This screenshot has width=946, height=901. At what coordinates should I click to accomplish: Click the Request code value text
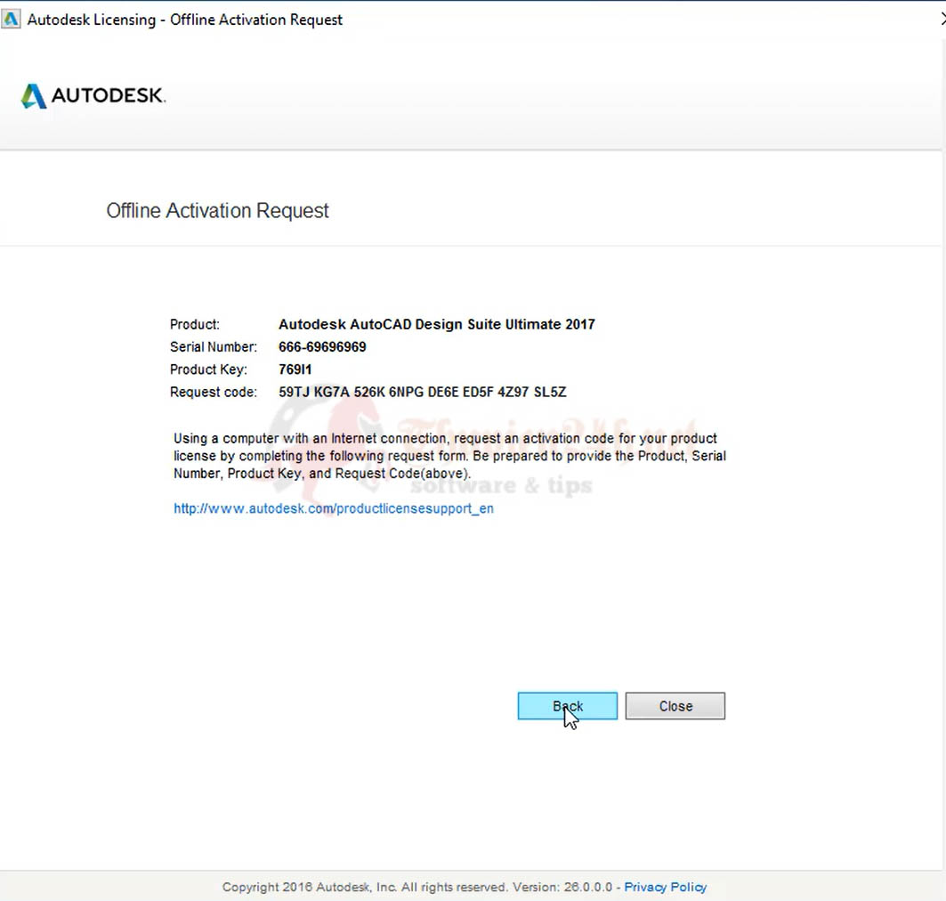(422, 392)
